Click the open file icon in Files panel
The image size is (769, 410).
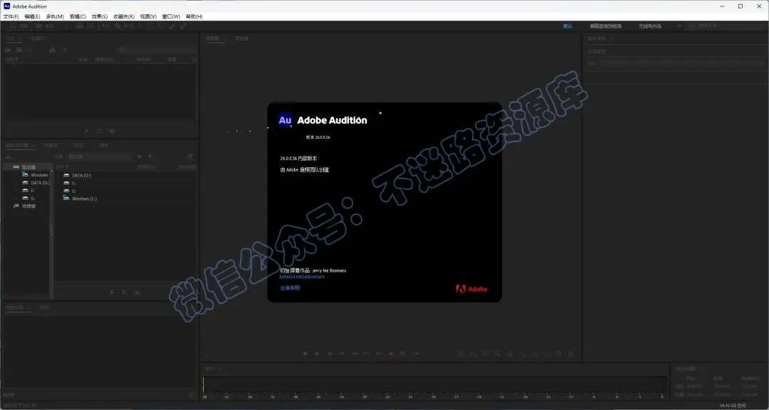click(x=8, y=50)
